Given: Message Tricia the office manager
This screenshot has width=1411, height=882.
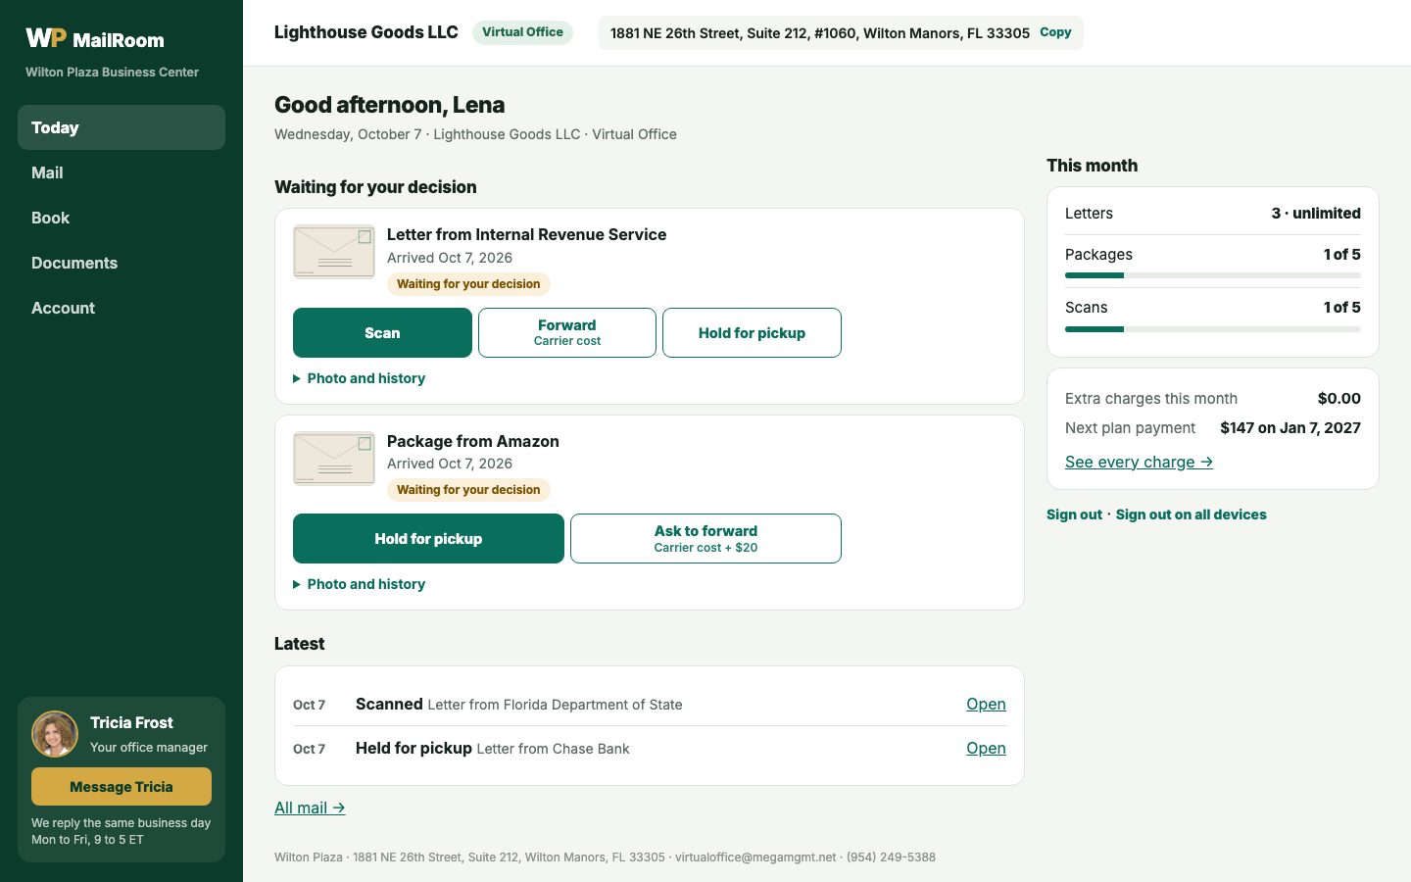Looking at the screenshot, I should pos(122,787).
